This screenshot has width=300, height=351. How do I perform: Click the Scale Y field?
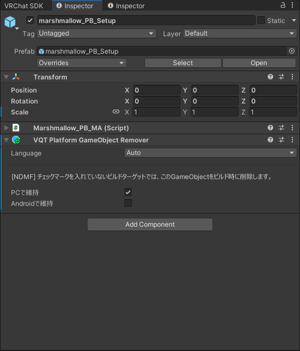(x=214, y=112)
